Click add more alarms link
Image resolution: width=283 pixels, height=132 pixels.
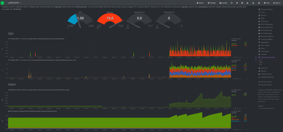coord(265,85)
